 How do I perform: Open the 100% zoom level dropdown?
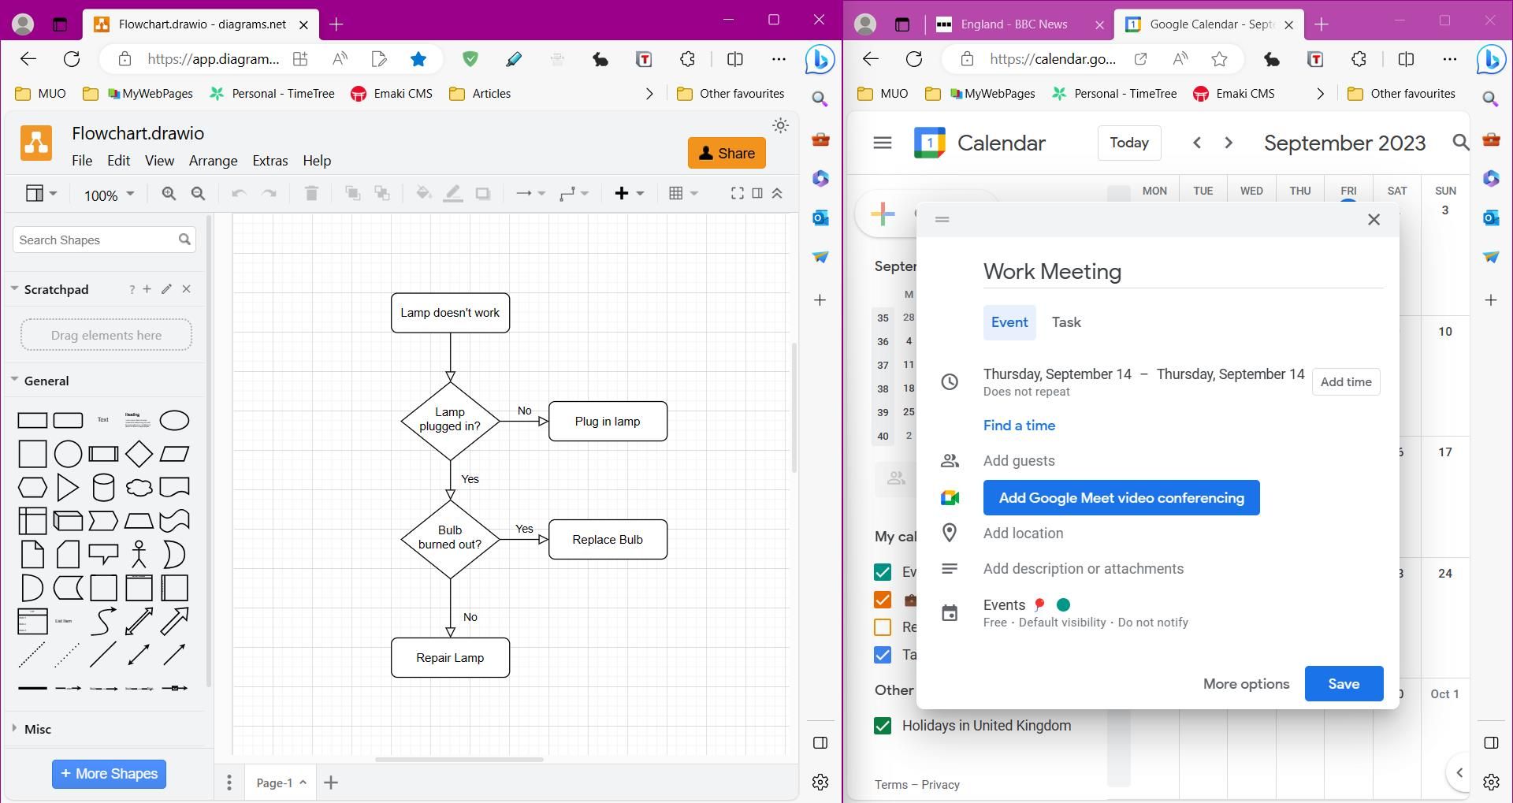click(x=109, y=195)
